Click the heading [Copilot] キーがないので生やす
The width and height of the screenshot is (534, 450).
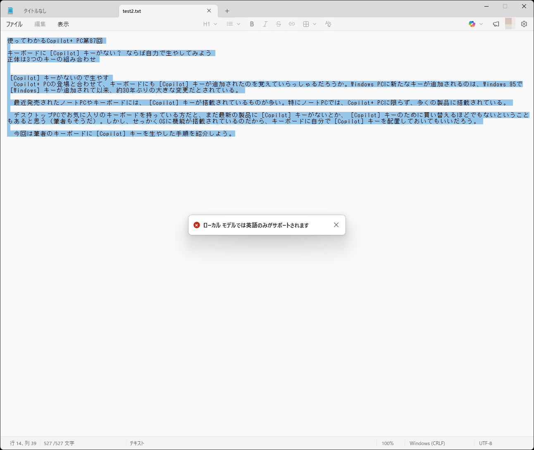coord(60,78)
